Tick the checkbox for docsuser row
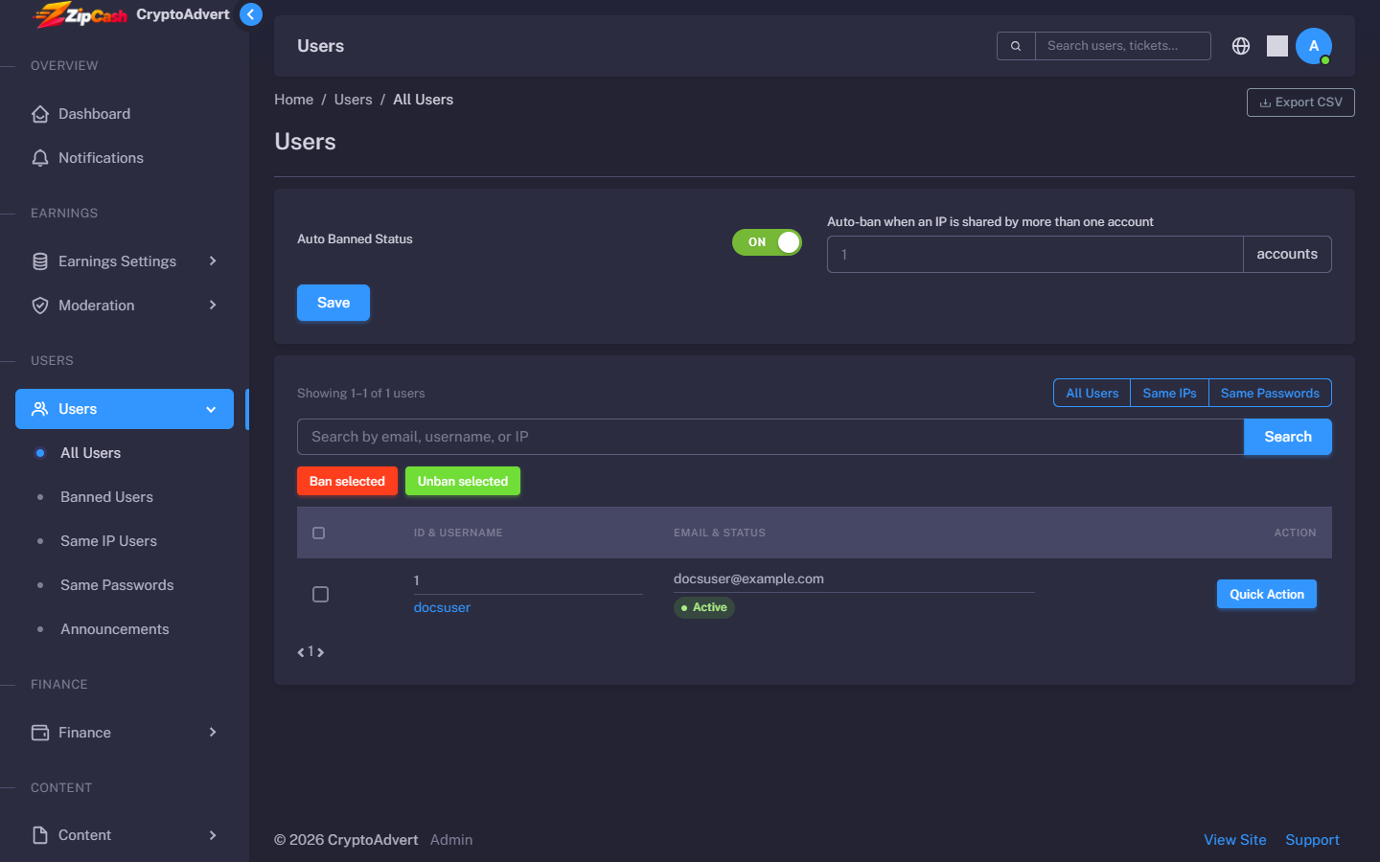The width and height of the screenshot is (1380, 862). (321, 595)
